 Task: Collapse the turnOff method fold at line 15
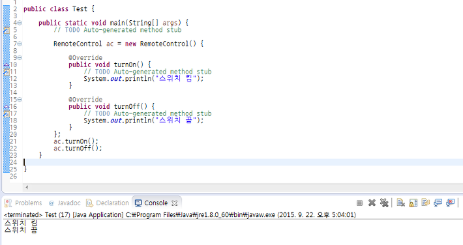pyautogui.click(x=20, y=100)
